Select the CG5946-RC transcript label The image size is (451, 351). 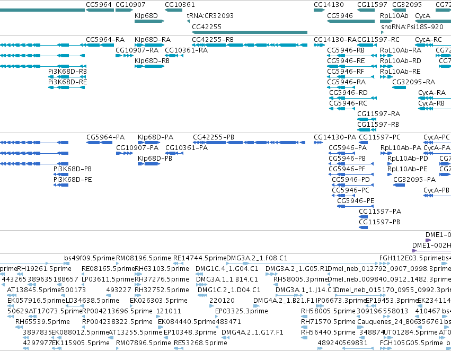[348, 103]
